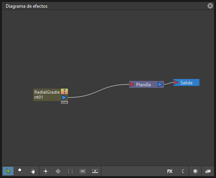Click the Reset Size dotted-rectangle icon
Viewport: 216px width, 178px height.
pyautogui.click(x=83, y=171)
